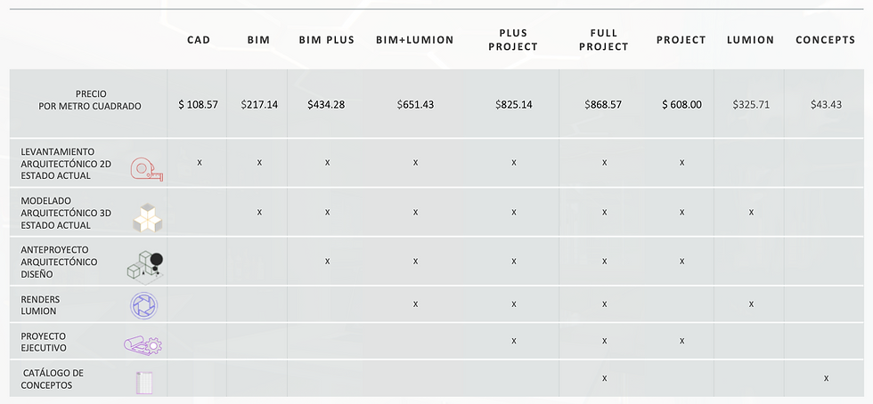Select the CAD column header

(x=199, y=40)
